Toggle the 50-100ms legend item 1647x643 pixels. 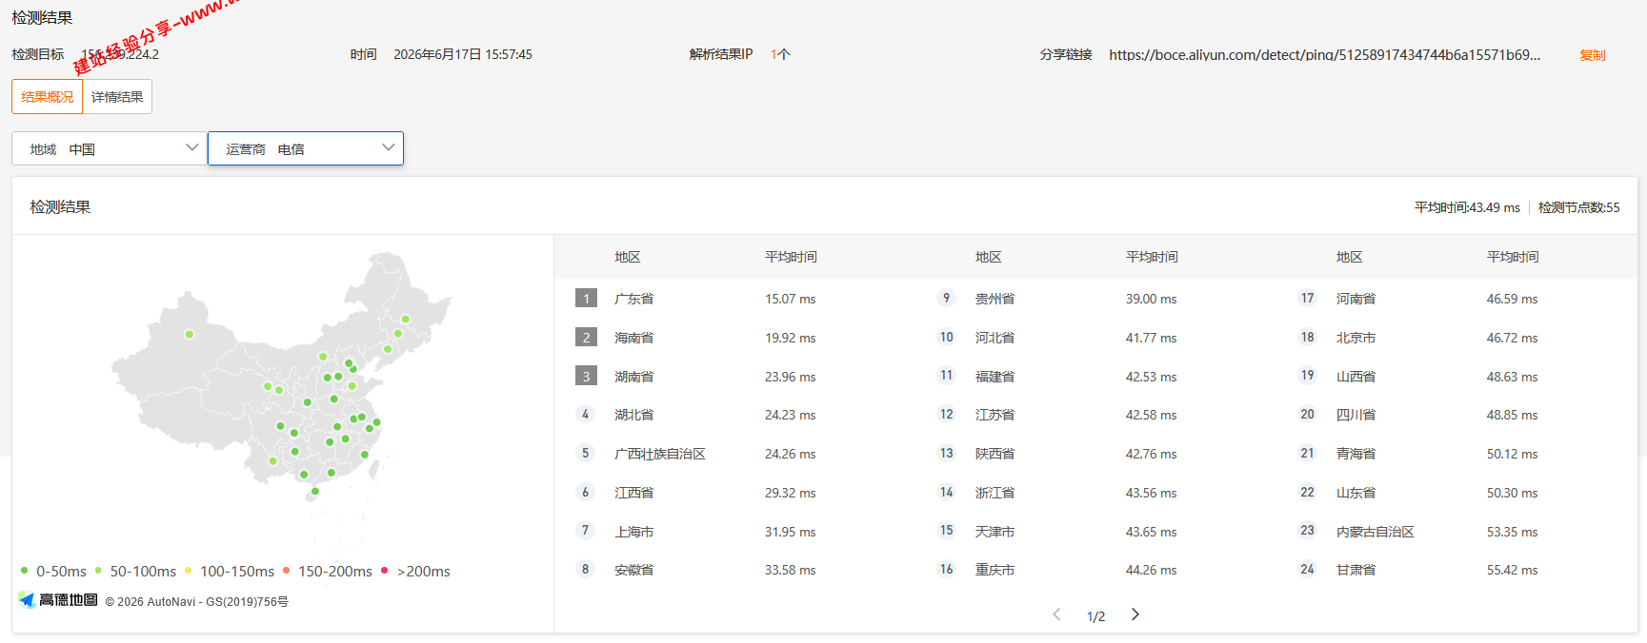coord(135,571)
